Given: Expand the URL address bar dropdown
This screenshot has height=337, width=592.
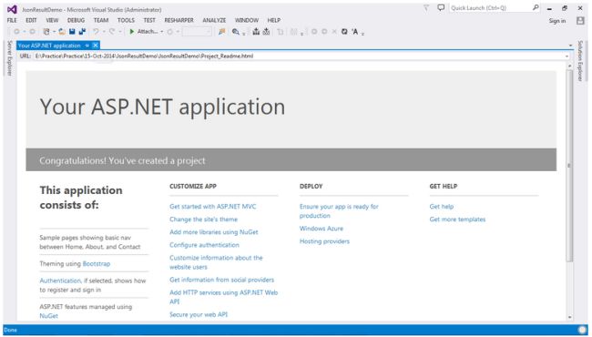Looking at the screenshot, I should click(566, 56).
